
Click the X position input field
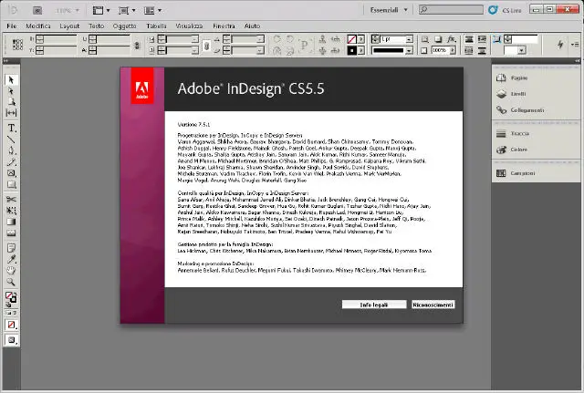click(x=60, y=38)
